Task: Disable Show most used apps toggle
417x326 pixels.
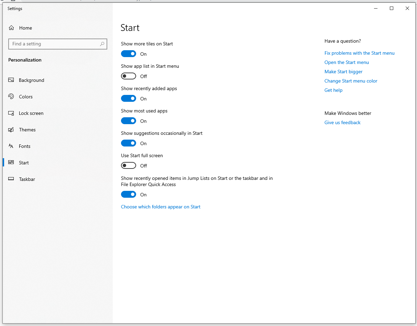Action: tap(129, 121)
